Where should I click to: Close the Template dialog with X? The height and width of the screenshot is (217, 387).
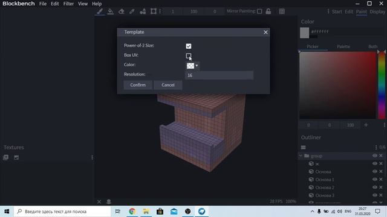pyautogui.click(x=265, y=32)
